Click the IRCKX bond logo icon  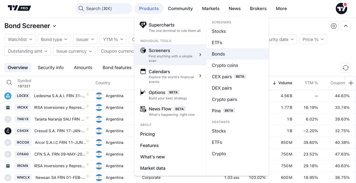pos(8,107)
